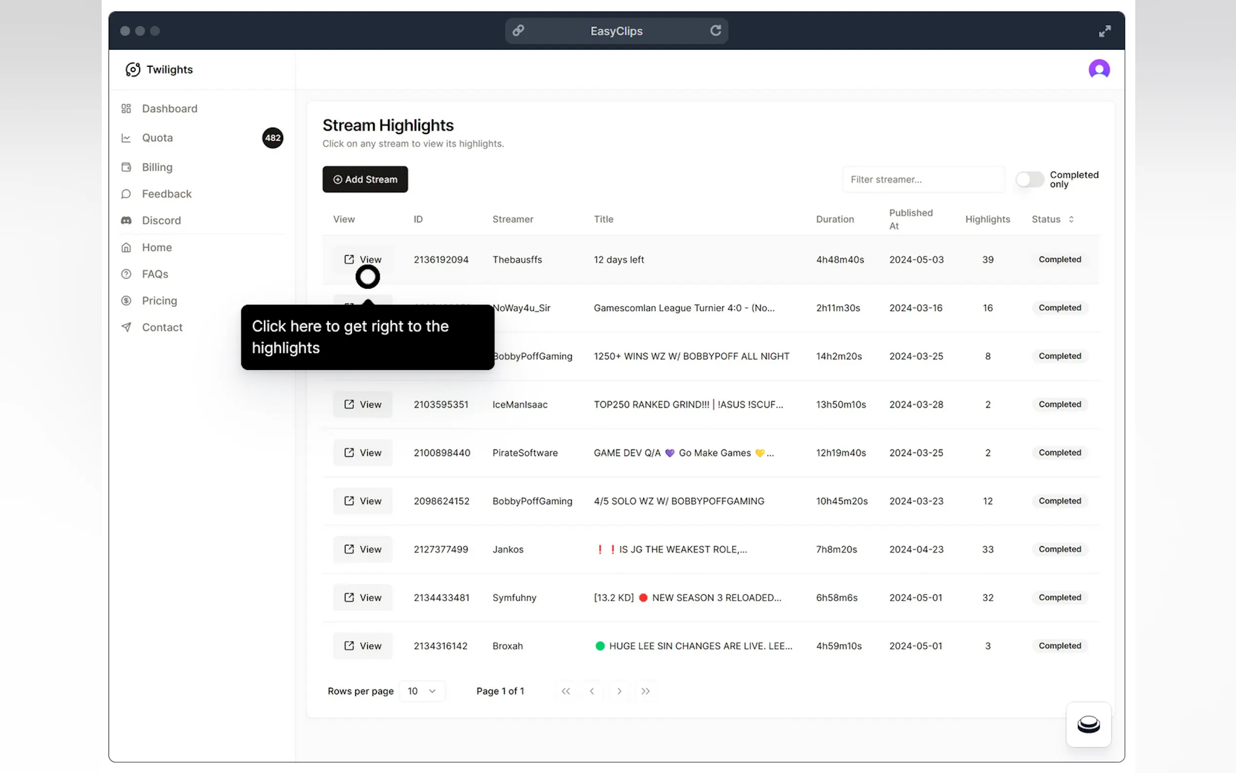This screenshot has width=1236, height=773.
Task: Click the Add Stream button
Action: (x=365, y=180)
